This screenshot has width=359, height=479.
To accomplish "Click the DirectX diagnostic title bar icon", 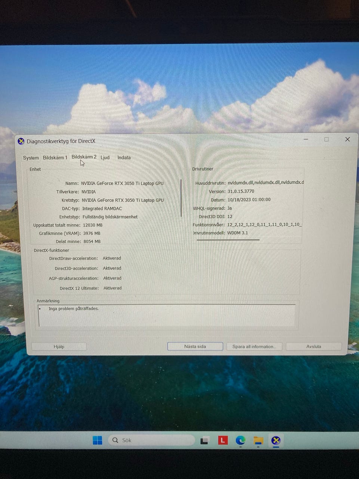I will 21,141.
